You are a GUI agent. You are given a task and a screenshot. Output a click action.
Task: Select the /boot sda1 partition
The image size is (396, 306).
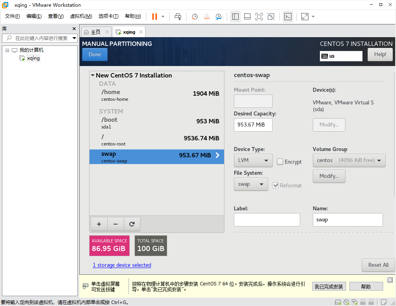point(157,123)
